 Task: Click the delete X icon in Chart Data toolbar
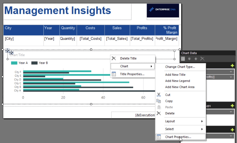202,59
